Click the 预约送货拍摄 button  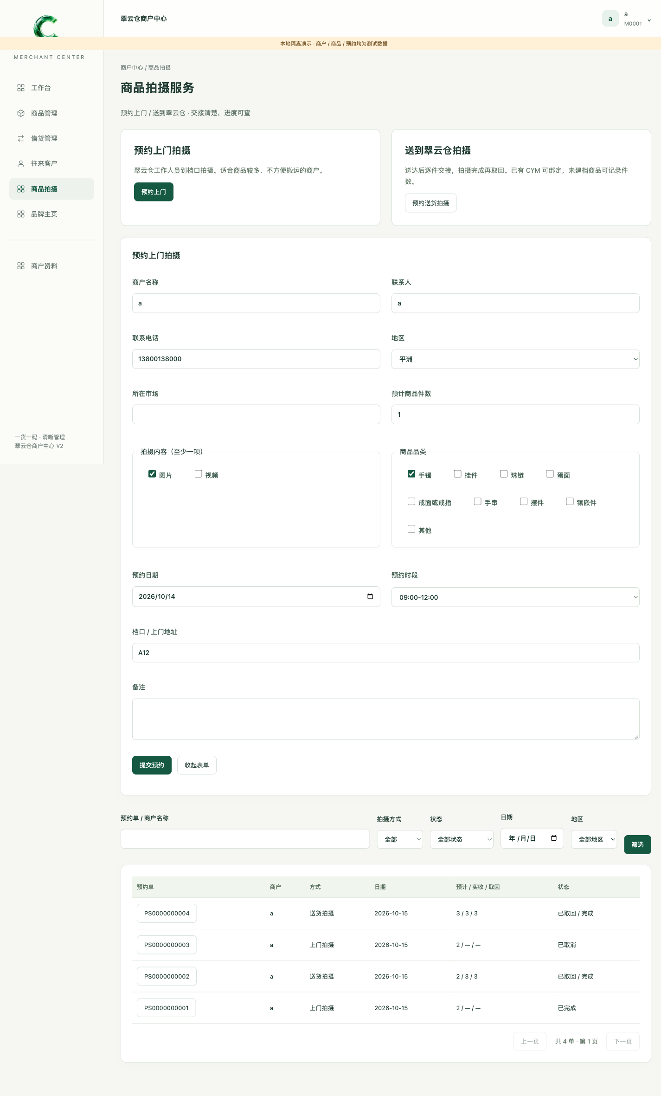pyautogui.click(x=430, y=203)
